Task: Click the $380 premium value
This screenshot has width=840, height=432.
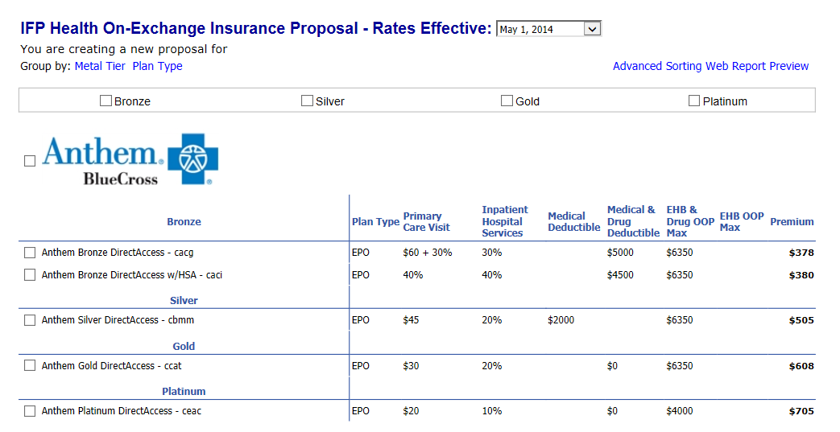Action: pos(801,275)
